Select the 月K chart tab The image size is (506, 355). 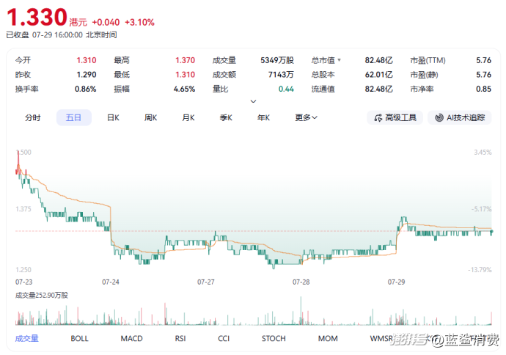pos(188,118)
